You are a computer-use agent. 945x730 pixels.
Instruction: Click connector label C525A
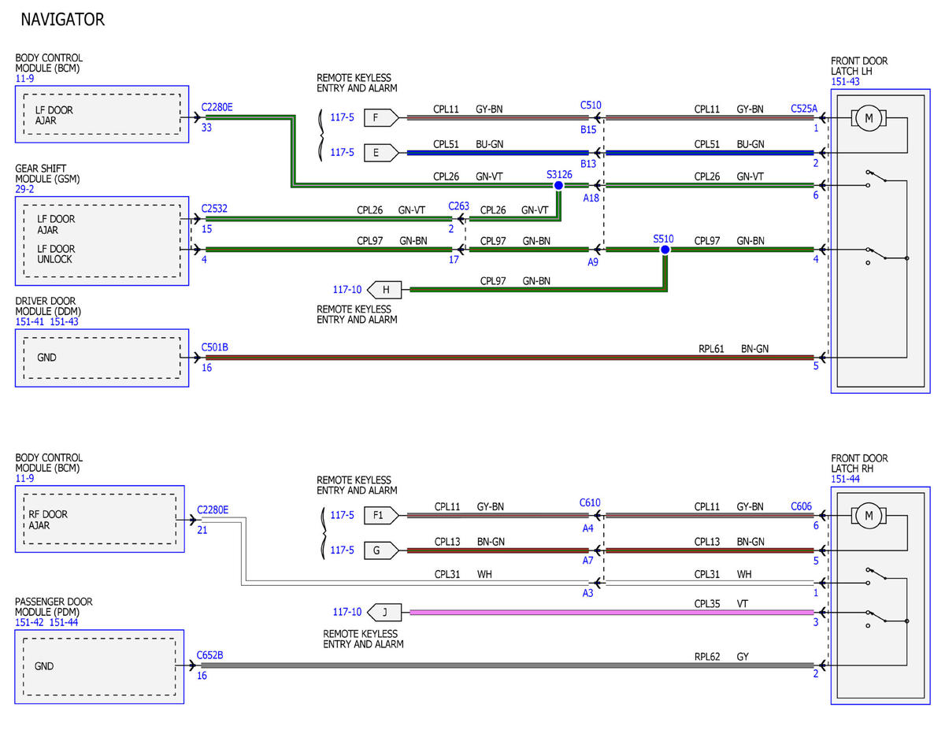(804, 109)
